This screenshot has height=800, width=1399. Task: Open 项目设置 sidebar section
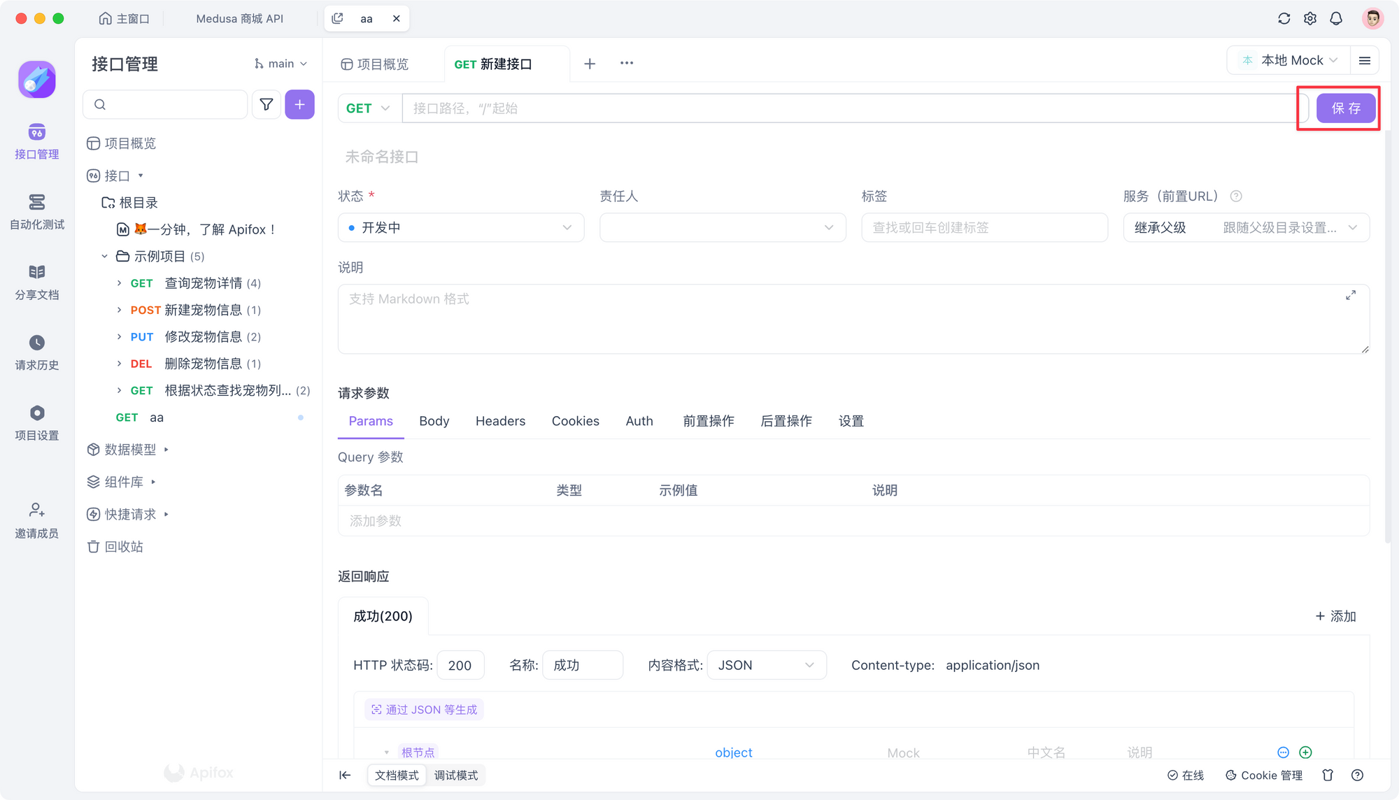point(37,423)
